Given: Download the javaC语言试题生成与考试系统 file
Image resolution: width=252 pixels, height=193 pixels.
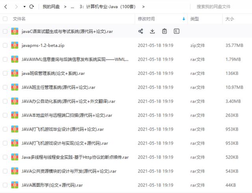Looking at the screenshot, I should pos(152,31).
